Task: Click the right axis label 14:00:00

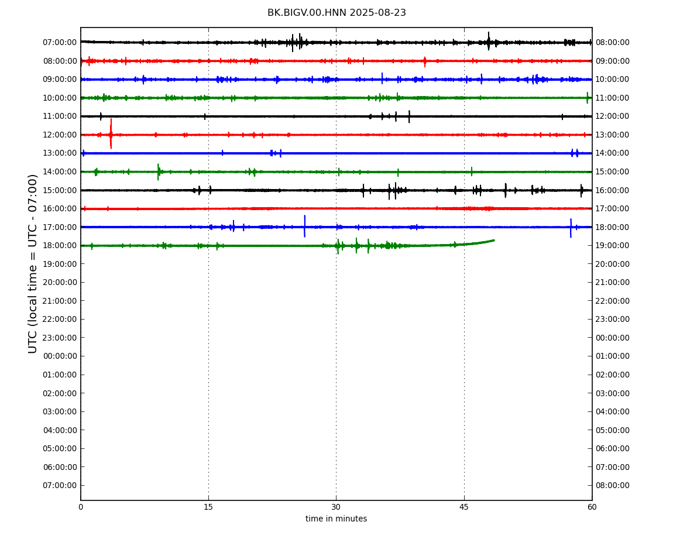Action: (613, 153)
